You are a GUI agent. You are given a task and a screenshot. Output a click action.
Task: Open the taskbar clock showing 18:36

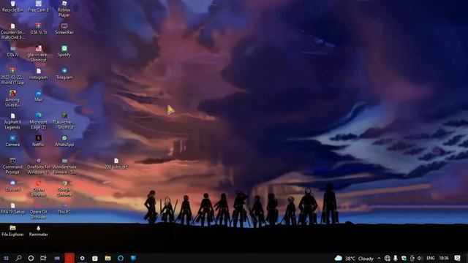pos(444,258)
